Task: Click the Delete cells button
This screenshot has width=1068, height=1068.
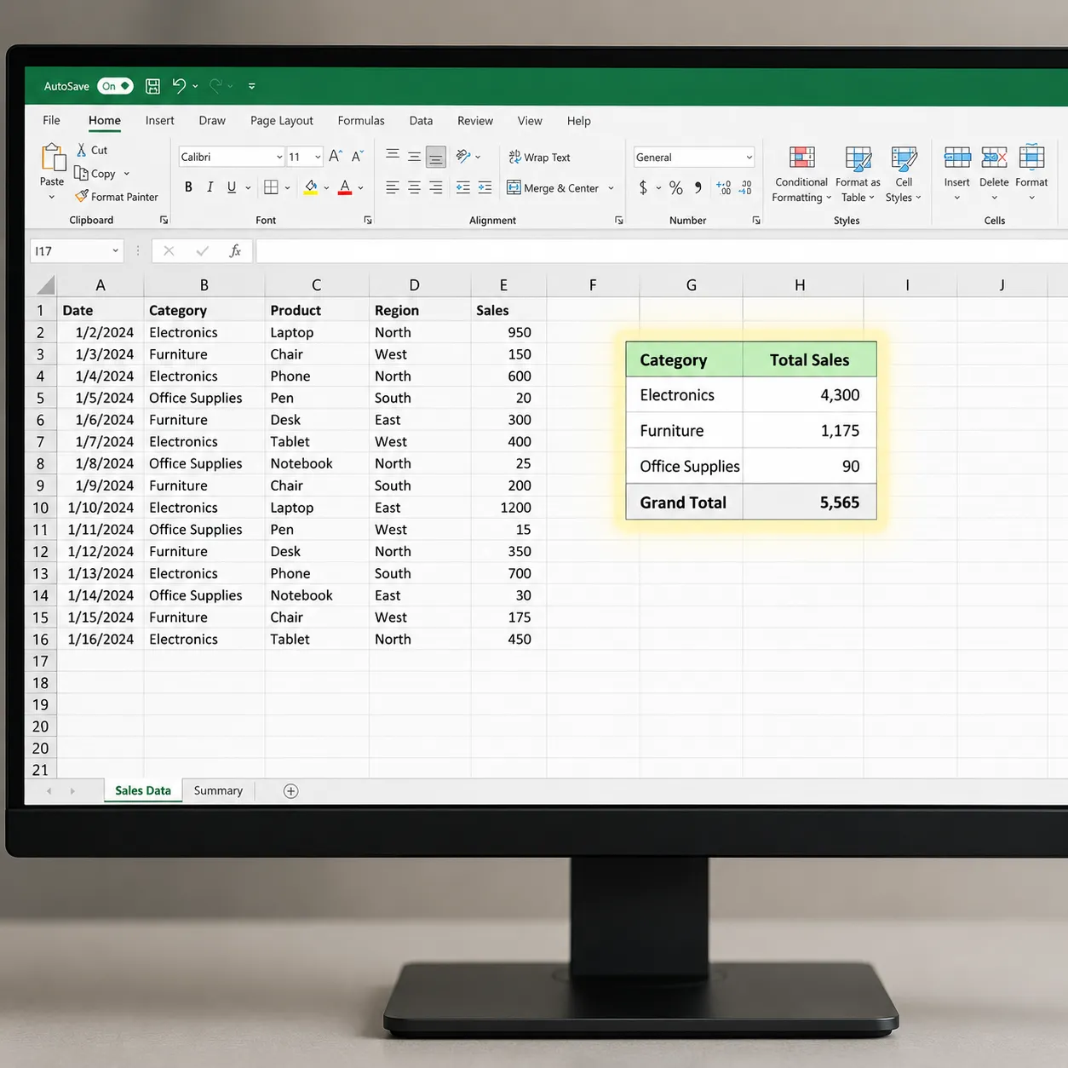Action: [994, 173]
